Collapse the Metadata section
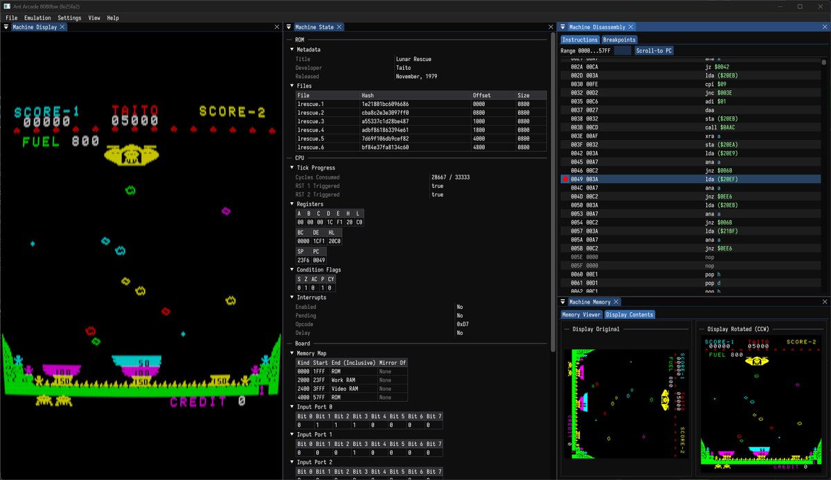 click(x=292, y=50)
